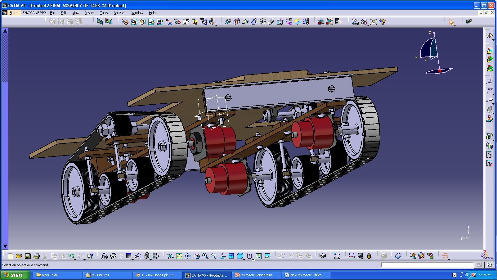Open the Edit menu
Viewport: 497px width, 280px height.
click(x=64, y=13)
